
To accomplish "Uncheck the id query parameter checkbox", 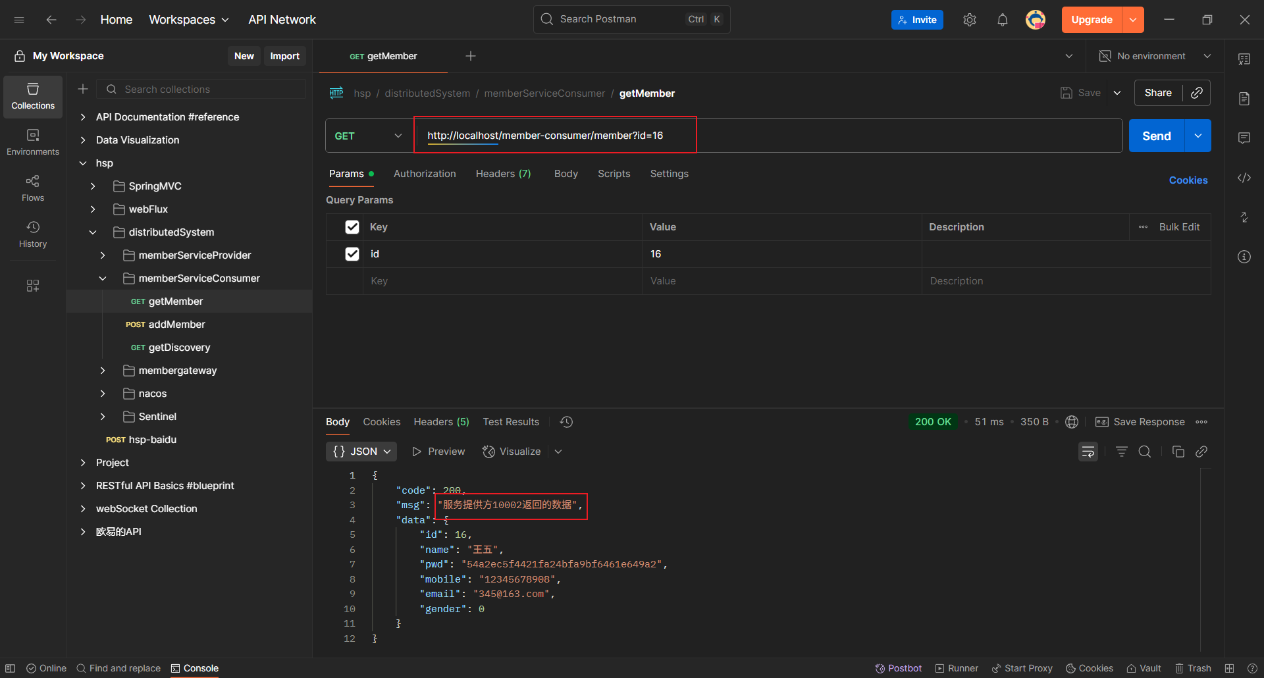I will (352, 254).
